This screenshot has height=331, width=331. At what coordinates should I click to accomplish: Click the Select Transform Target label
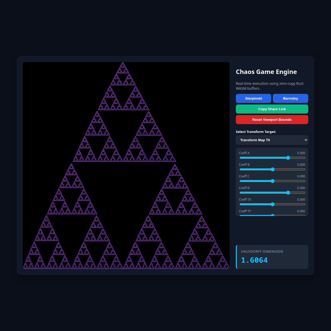[256, 132]
